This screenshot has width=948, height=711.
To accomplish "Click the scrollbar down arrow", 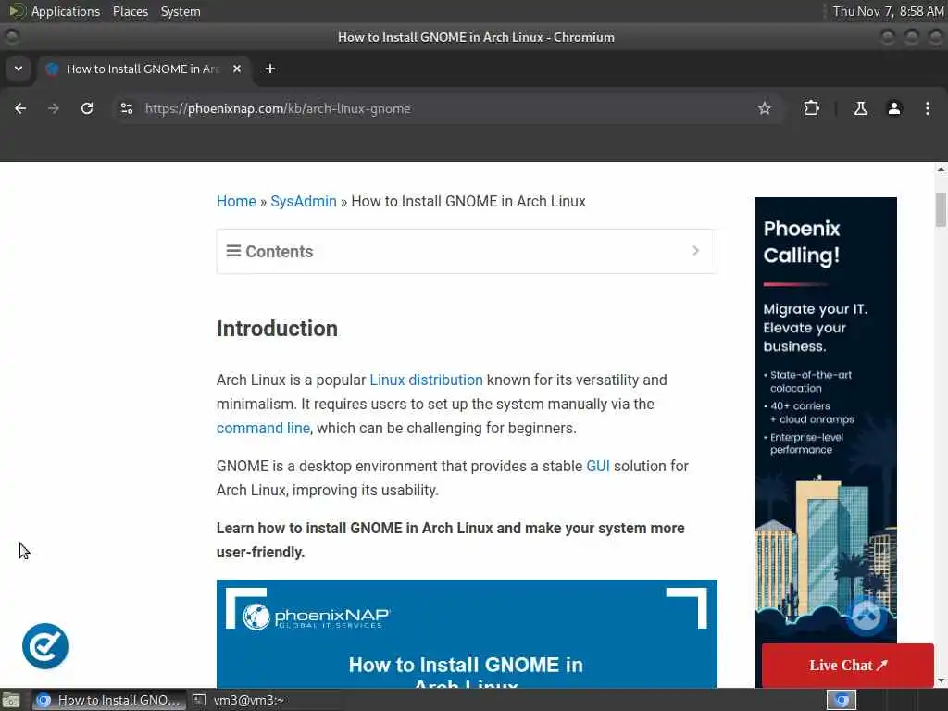I will pyautogui.click(x=941, y=680).
